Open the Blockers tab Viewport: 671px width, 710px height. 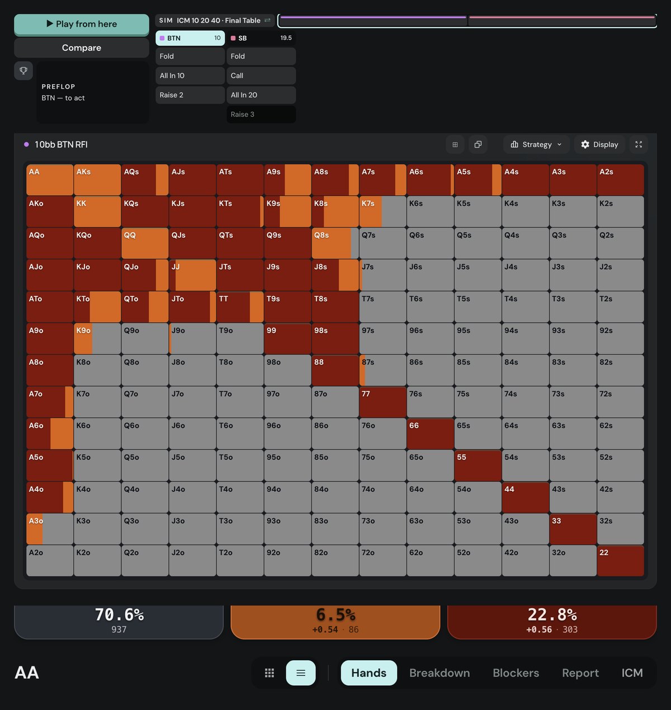pos(516,673)
